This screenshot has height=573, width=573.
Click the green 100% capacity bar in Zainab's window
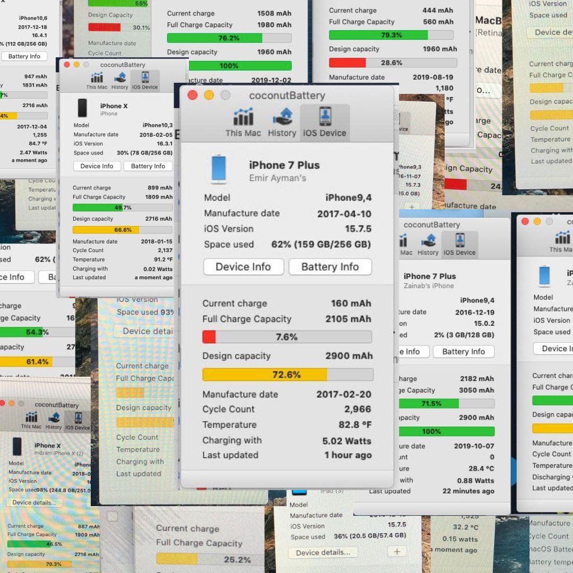(447, 431)
